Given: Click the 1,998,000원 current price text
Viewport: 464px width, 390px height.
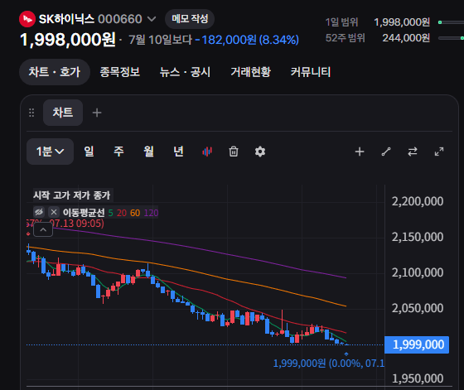Looking at the screenshot, I should pyautogui.click(x=68, y=40).
